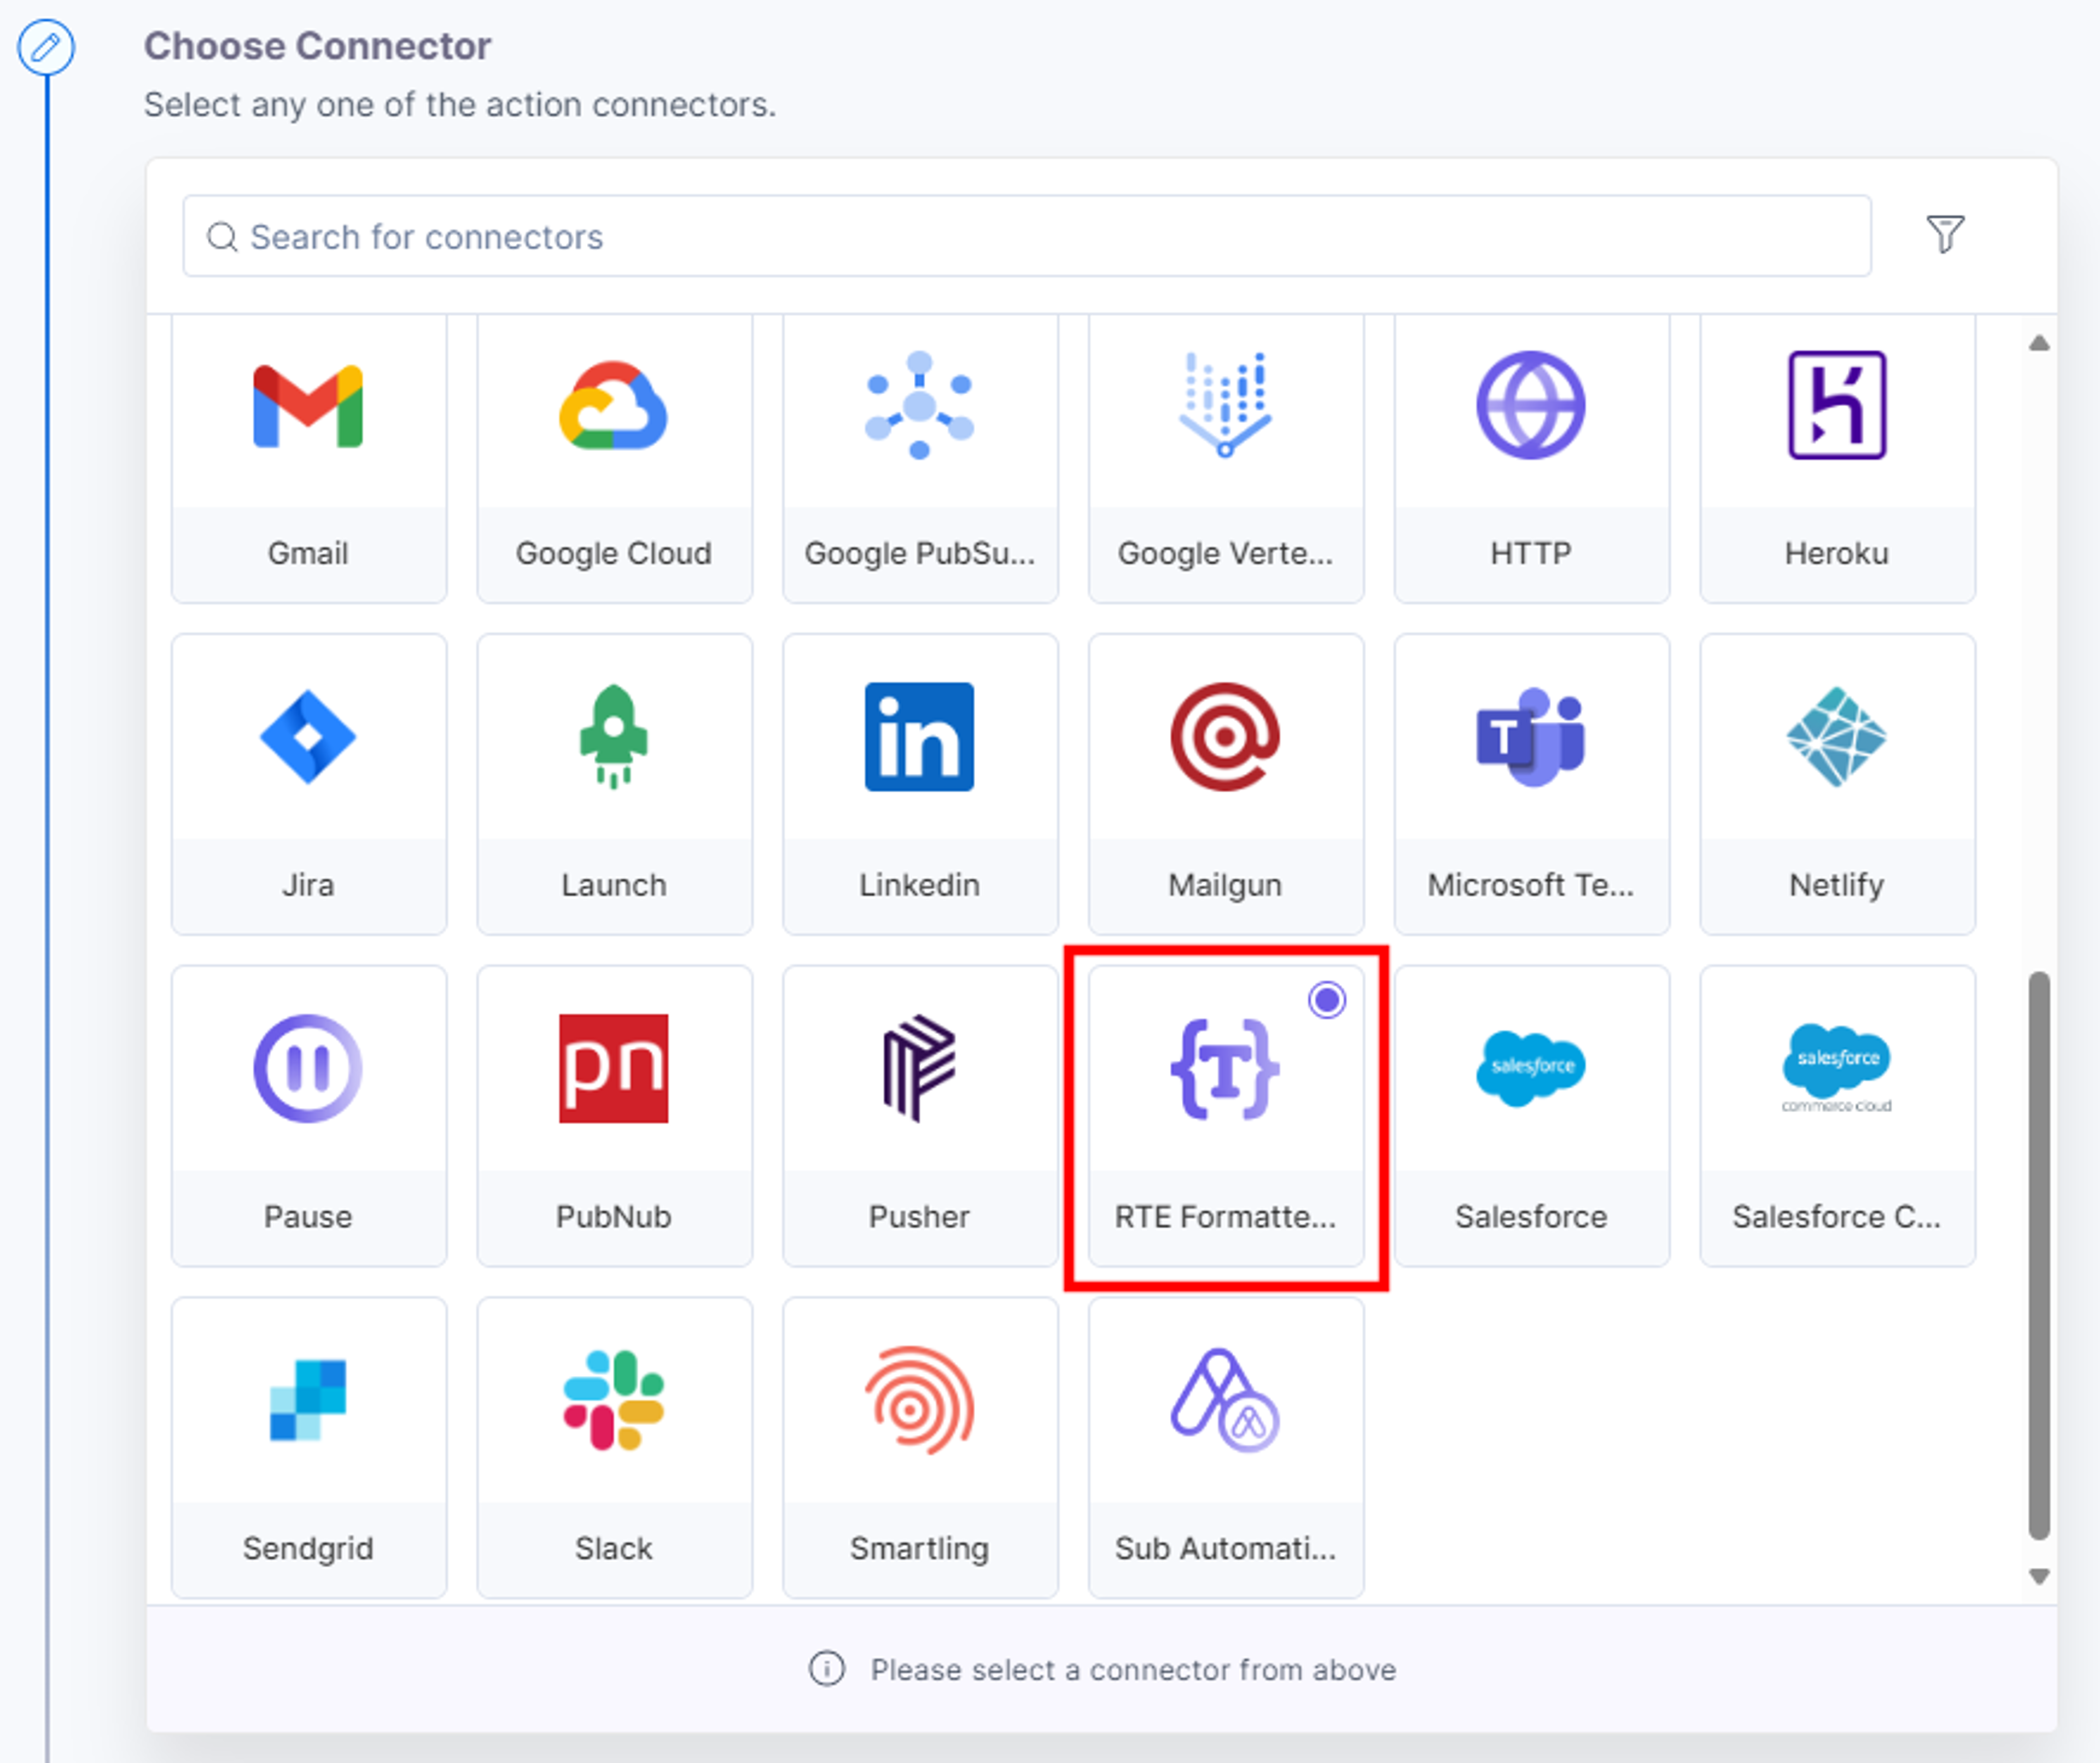Viewport: 2100px width, 1763px height.
Task: Pick the Pusher connector
Action: (920, 1116)
